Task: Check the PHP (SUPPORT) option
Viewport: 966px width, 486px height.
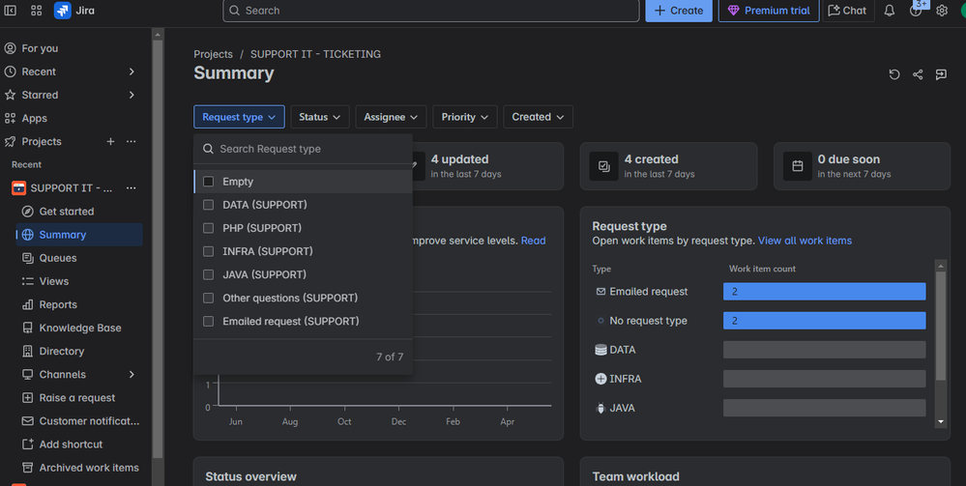Action: coord(208,228)
